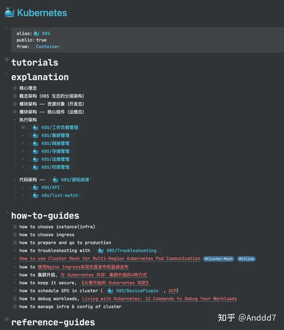Expand the 核心理念 bullet
This screenshot has height=330, width=284.
(x=15, y=88)
